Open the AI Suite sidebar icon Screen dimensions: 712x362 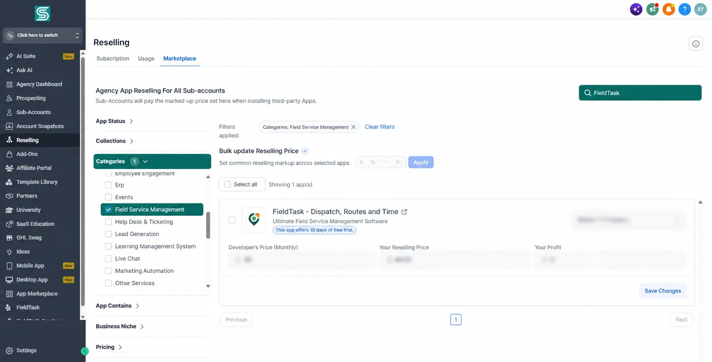click(9, 56)
